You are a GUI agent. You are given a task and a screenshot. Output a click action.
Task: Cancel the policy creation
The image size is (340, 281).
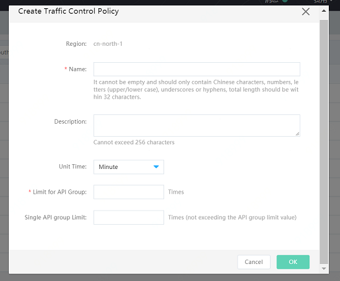pyautogui.click(x=254, y=262)
